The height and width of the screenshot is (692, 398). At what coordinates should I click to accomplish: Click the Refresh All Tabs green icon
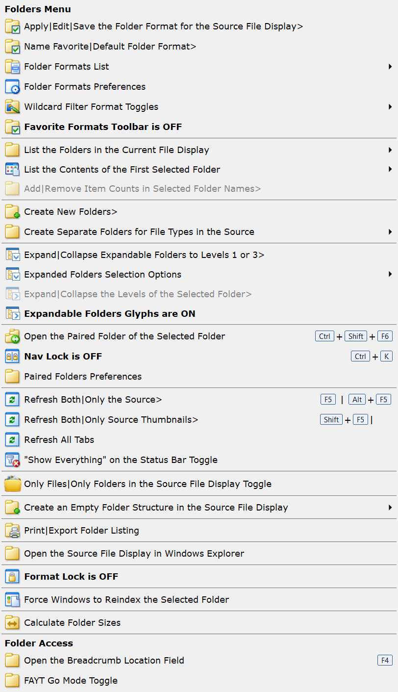12,440
